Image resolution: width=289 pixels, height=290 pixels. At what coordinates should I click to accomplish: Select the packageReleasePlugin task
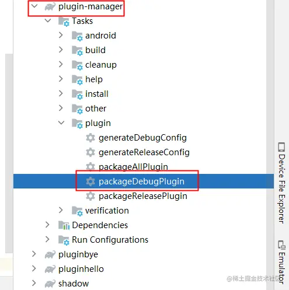143,196
